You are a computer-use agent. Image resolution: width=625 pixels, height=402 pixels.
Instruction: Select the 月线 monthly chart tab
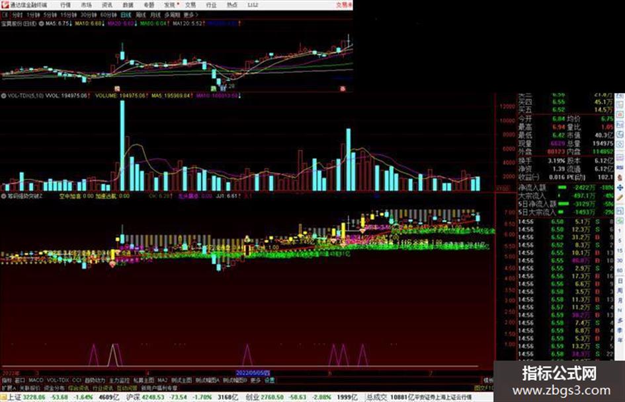[155, 15]
